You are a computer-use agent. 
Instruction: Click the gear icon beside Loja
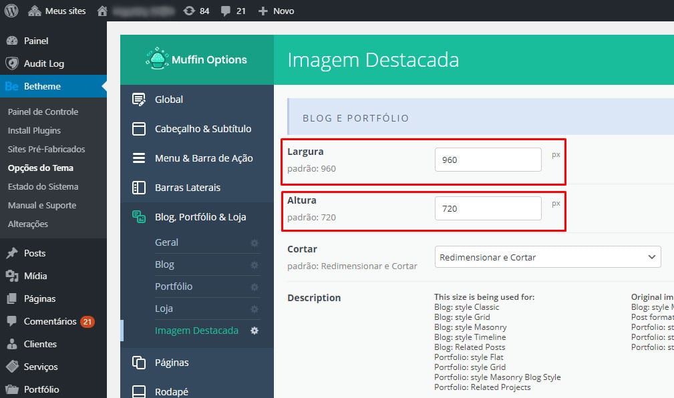coord(255,309)
